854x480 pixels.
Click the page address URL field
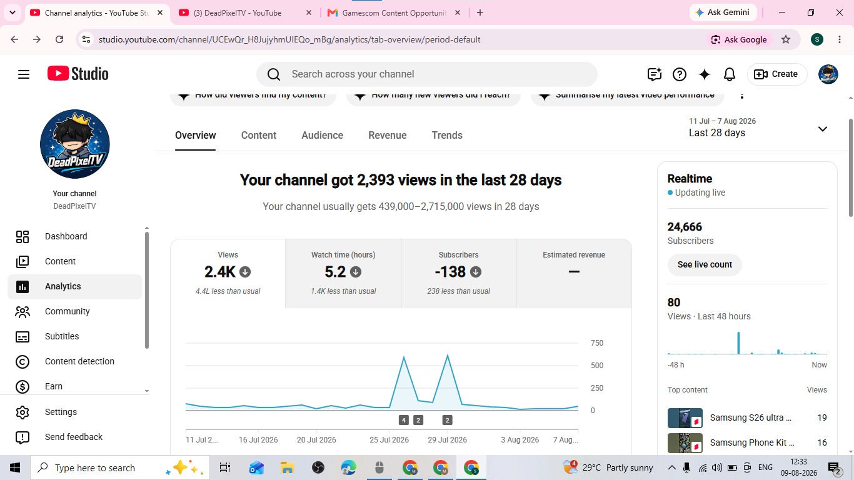point(289,39)
